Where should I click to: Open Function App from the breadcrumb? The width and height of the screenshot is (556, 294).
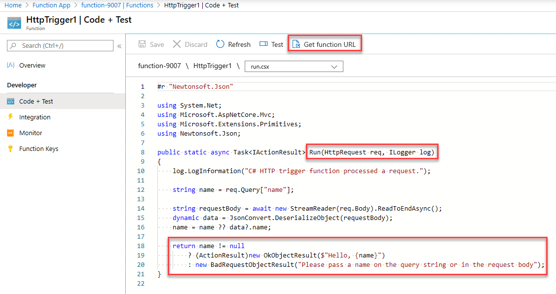[x=51, y=5]
